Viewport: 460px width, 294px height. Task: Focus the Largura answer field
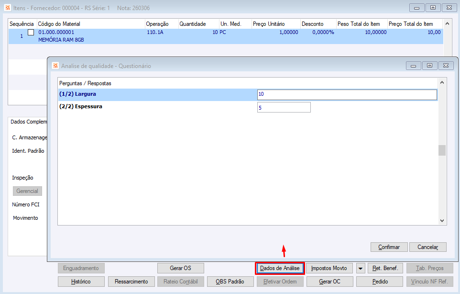pos(347,95)
